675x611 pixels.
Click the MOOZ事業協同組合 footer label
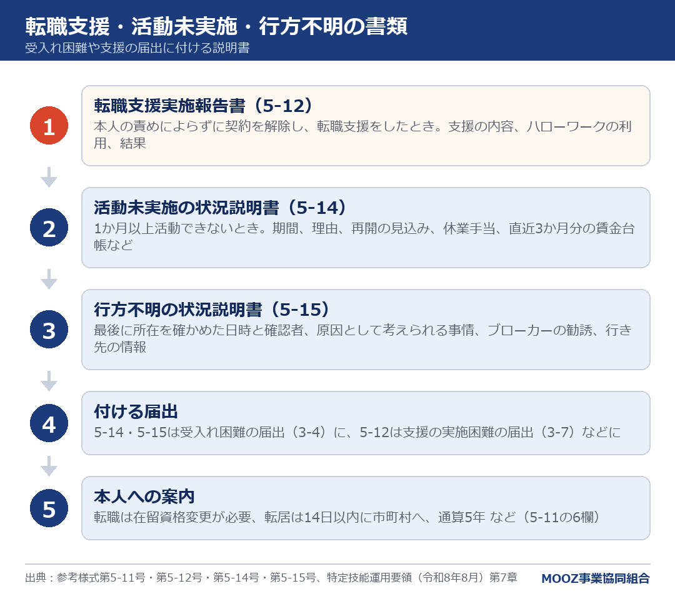click(596, 578)
